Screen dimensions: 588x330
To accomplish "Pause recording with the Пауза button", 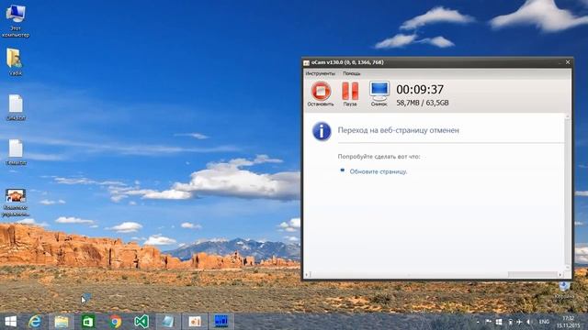I will 350,93.
